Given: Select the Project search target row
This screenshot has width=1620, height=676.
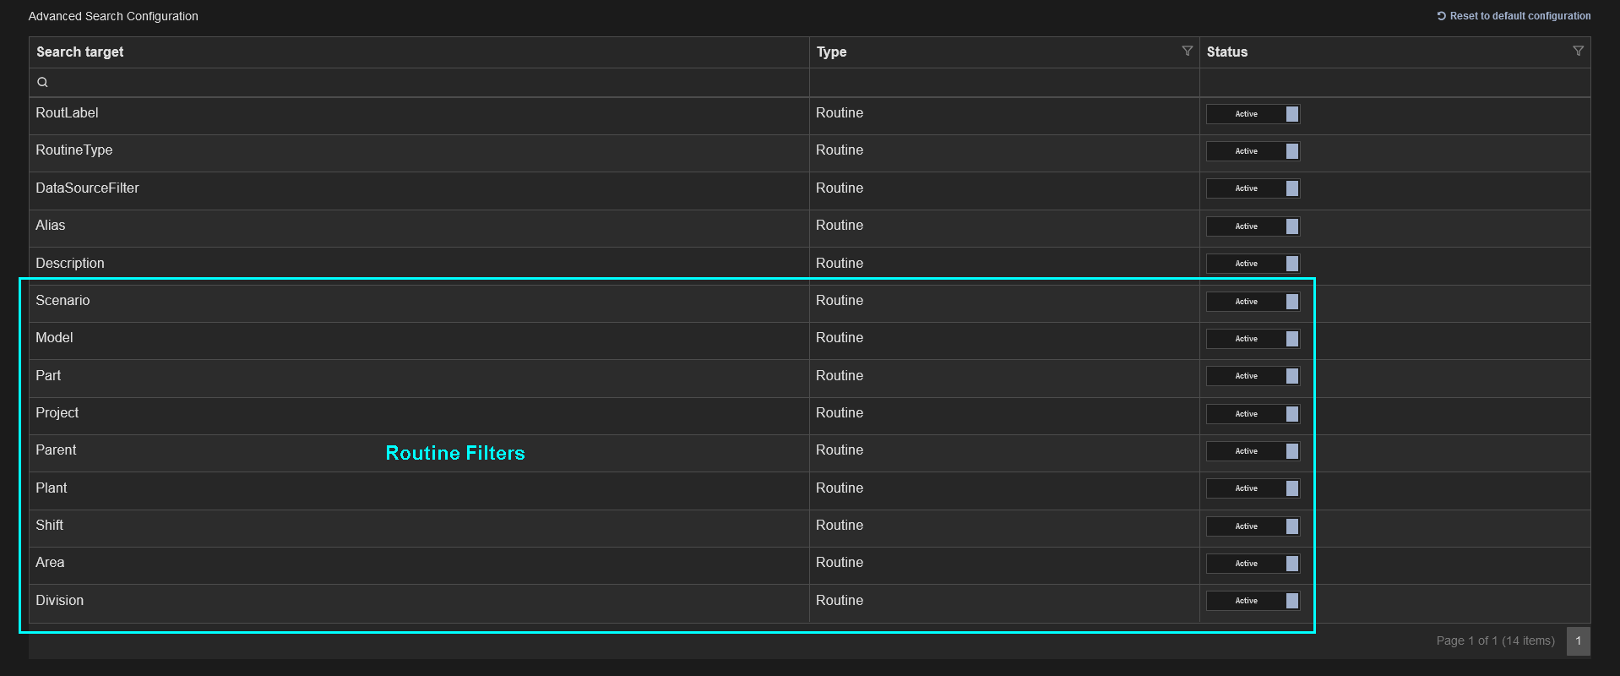Looking at the screenshot, I should (x=57, y=413).
